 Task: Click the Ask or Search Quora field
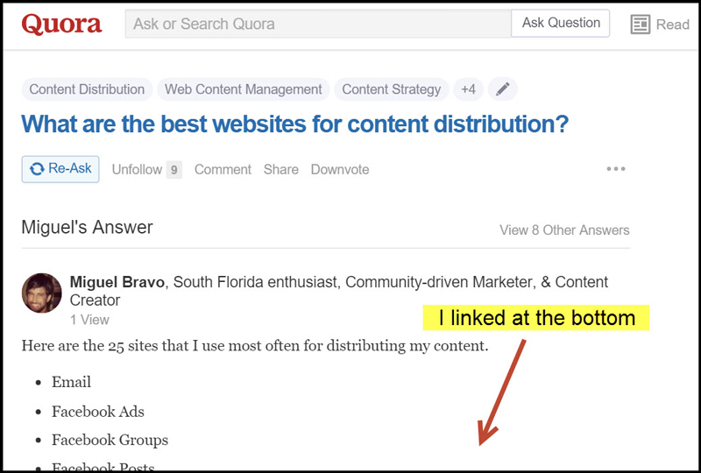tap(318, 24)
